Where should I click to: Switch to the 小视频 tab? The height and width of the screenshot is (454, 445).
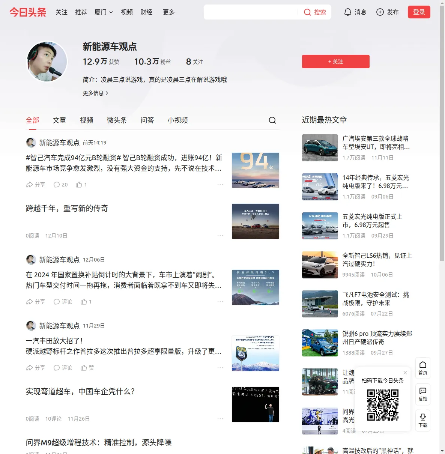(x=178, y=120)
